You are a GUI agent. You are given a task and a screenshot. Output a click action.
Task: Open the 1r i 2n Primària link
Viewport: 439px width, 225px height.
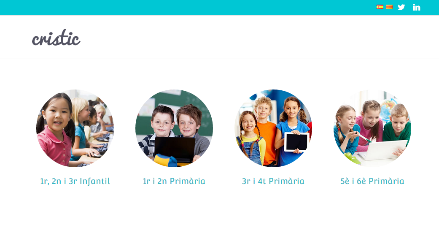point(174,181)
